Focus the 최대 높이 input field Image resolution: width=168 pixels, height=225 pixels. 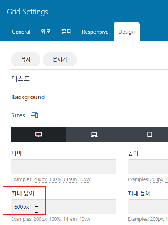click(148, 206)
